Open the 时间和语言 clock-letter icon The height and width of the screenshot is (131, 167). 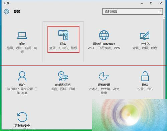click(x=63, y=76)
